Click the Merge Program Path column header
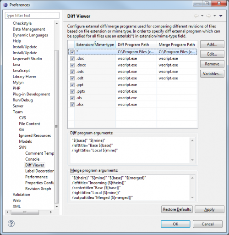The image size is (229, 235). pos(177,45)
